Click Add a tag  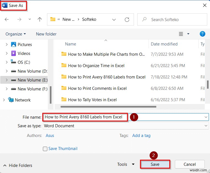(141, 136)
